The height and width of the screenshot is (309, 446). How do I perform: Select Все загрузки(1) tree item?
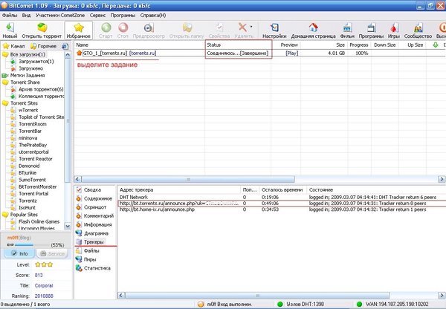click(x=28, y=54)
